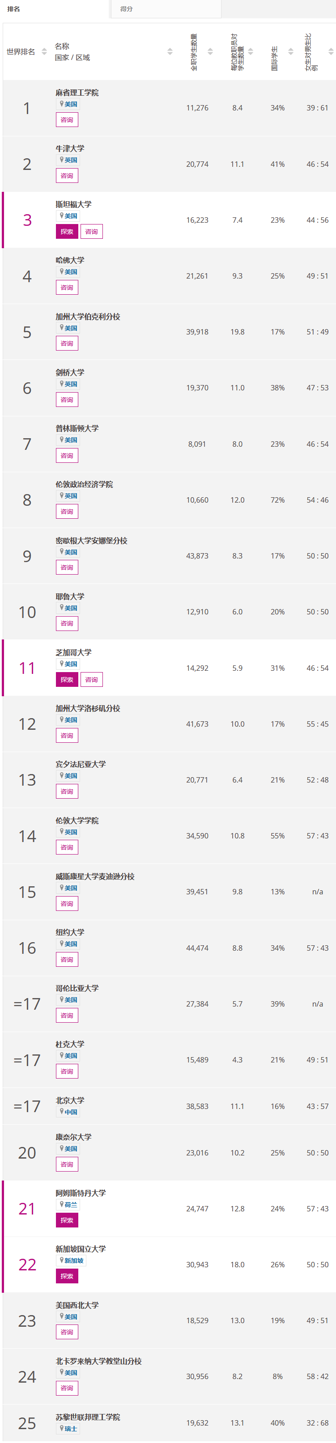Switch to the 得分 tab

point(166,9)
